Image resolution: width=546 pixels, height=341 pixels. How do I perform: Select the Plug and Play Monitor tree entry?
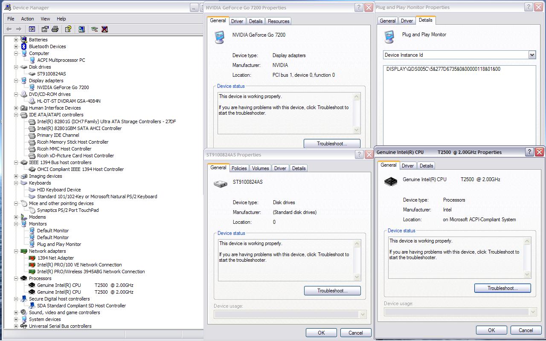click(59, 244)
